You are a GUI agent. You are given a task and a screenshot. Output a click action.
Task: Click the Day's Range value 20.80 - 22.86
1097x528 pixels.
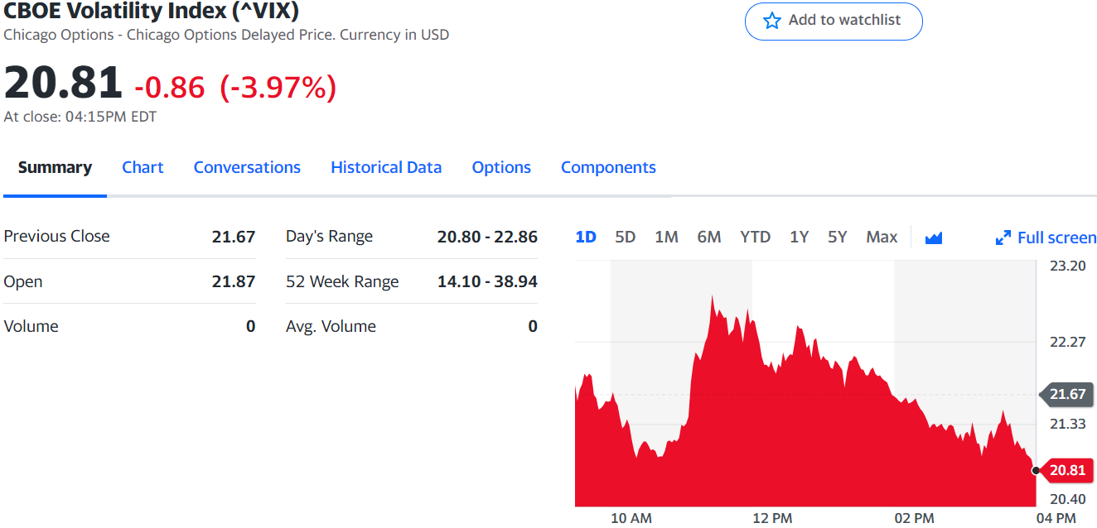tap(487, 236)
